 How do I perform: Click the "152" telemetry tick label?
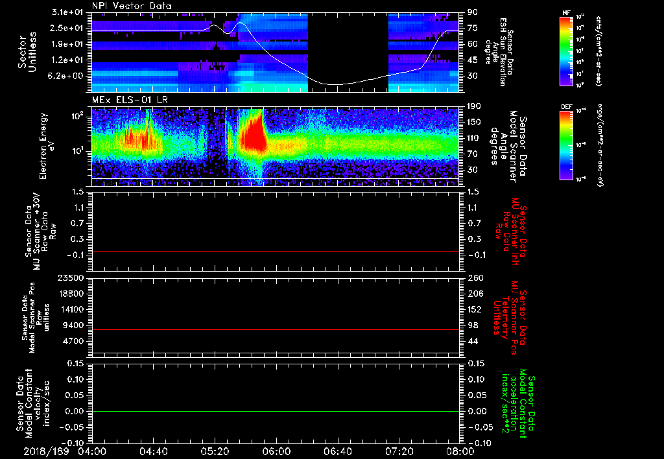pyautogui.click(x=475, y=310)
